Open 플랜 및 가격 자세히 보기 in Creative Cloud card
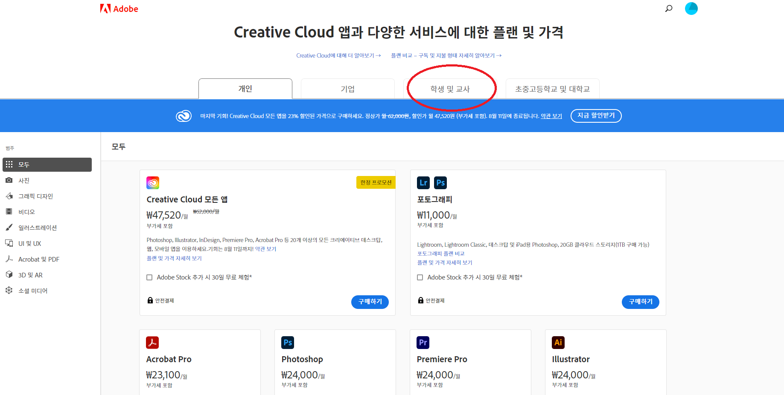Viewport: 784px width, 395px height. [x=174, y=258]
